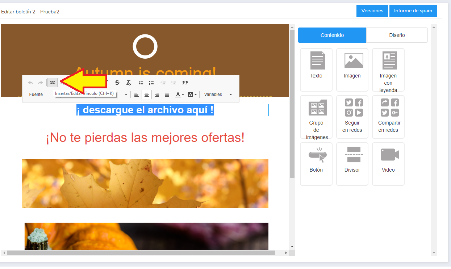Switch to the Diseño tab
Viewport: 451px width, 269px height.
(397, 35)
